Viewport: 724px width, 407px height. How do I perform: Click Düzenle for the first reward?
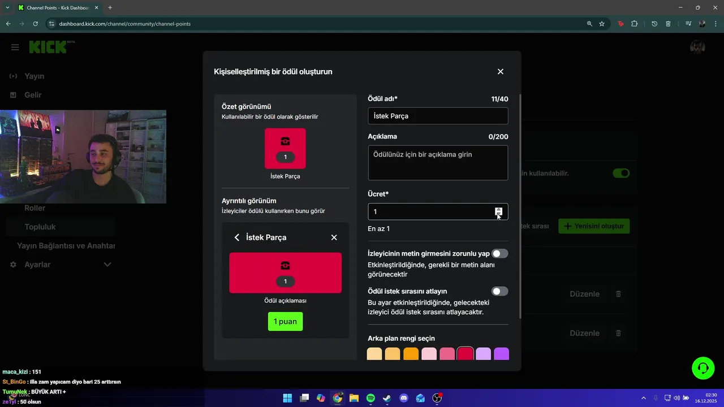[584, 294]
